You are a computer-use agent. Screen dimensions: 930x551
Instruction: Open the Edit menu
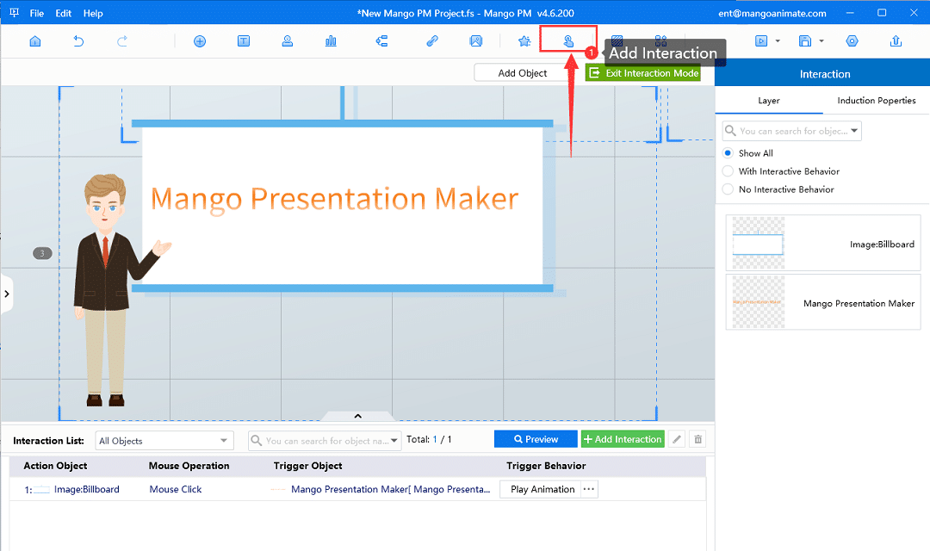pyautogui.click(x=63, y=13)
